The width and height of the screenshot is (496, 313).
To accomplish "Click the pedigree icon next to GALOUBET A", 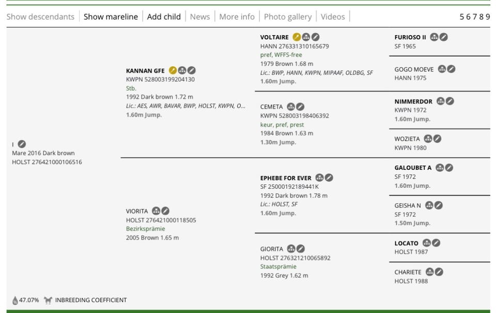I will (440, 168).
